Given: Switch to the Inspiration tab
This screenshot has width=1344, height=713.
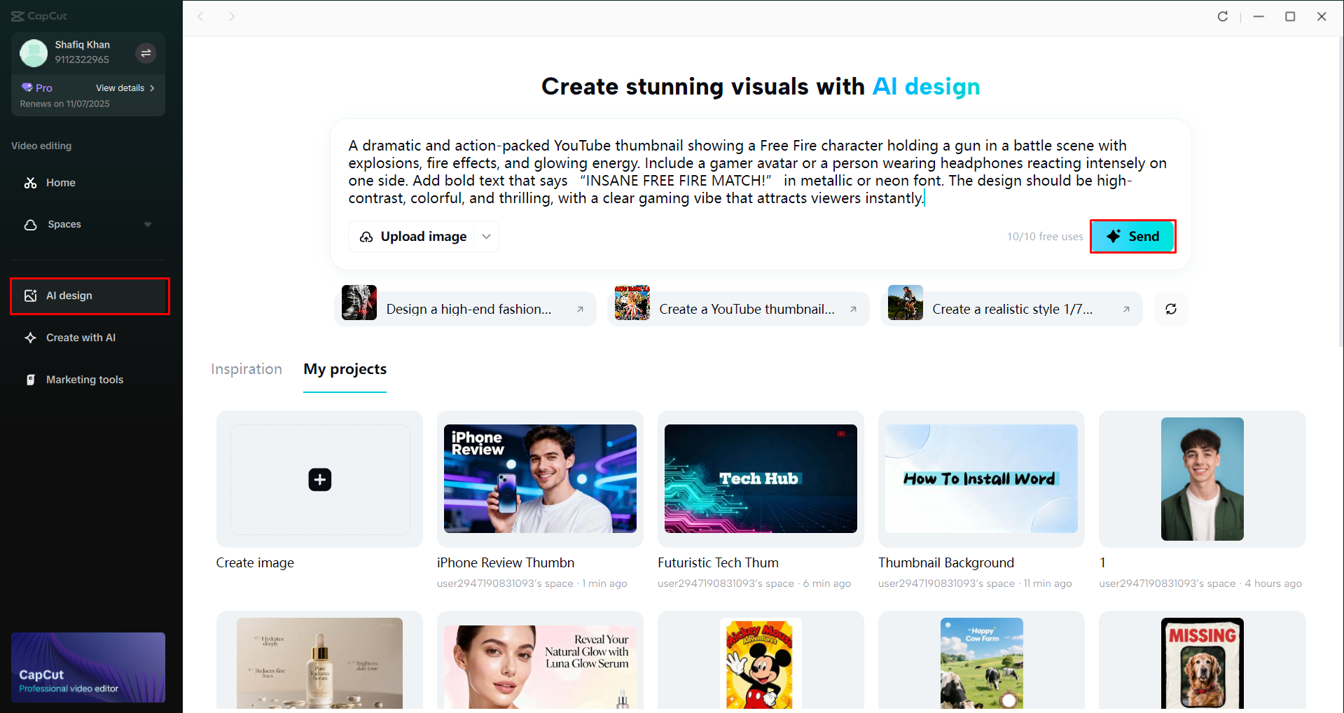Looking at the screenshot, I should tap(247, 369).
